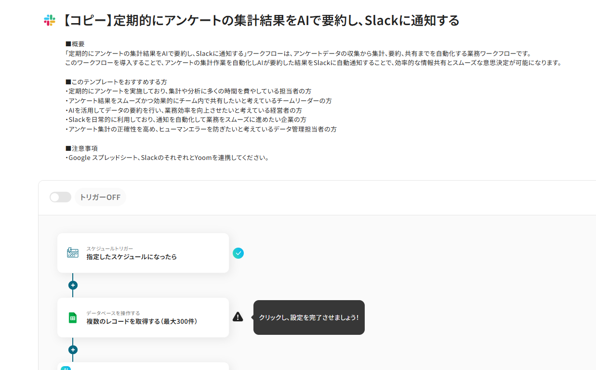
Task: Click the クリックし、設定を完了させましょう! tooltip
Action: click(309, 317)
